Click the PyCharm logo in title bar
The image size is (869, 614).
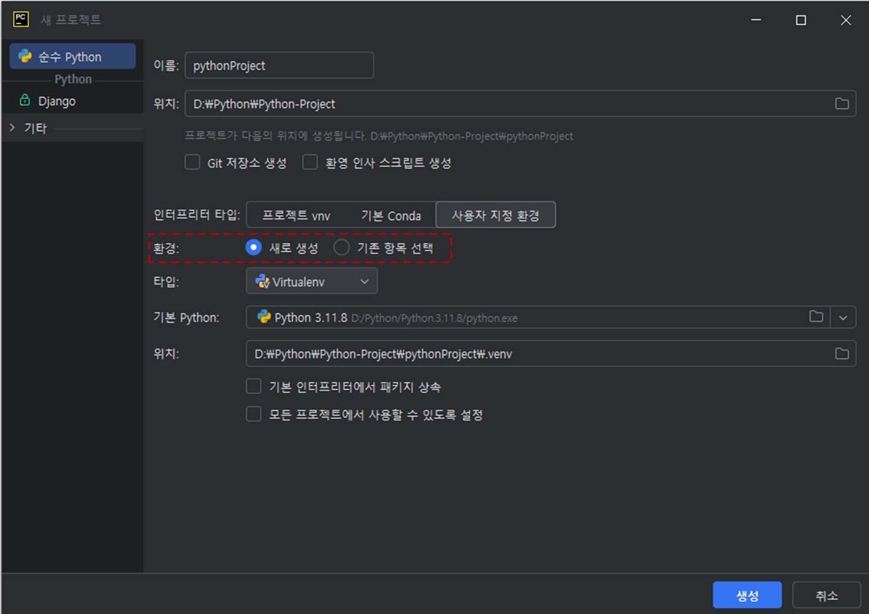coord(21,20)
